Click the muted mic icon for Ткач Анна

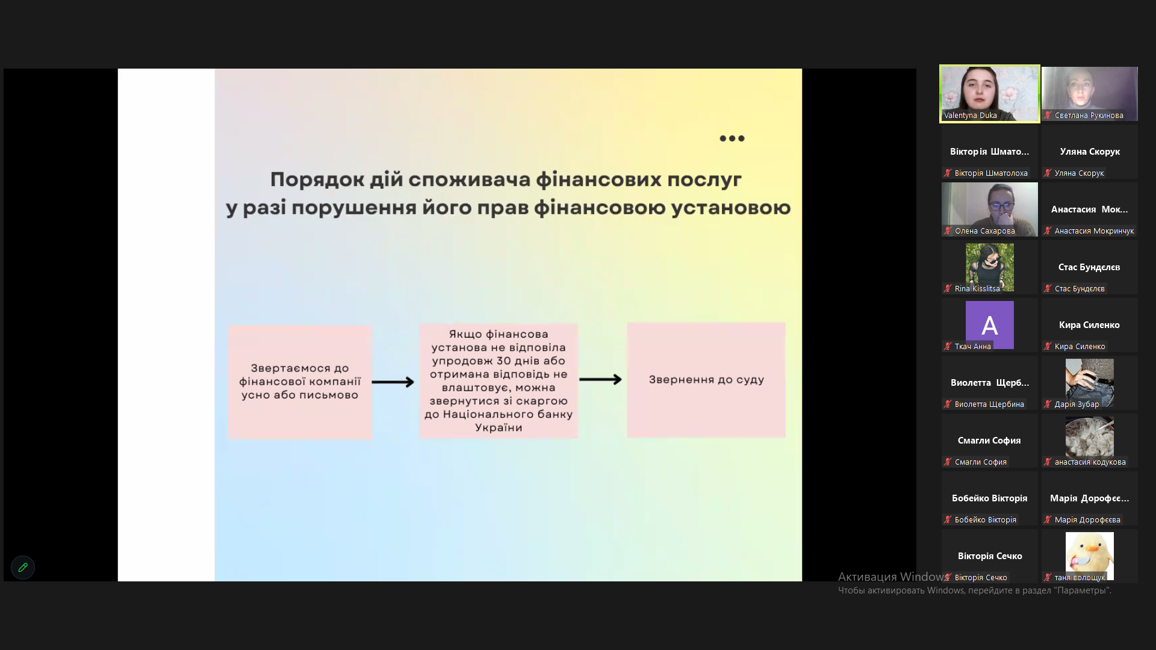click(x=948, y=347)
